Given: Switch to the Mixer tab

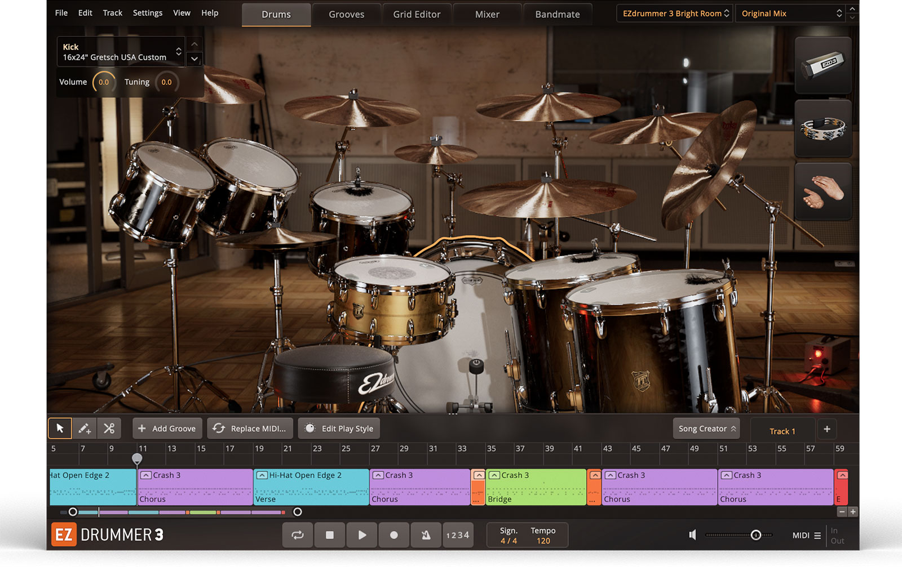Looking at the screenshot, I should tap(487, 15).
